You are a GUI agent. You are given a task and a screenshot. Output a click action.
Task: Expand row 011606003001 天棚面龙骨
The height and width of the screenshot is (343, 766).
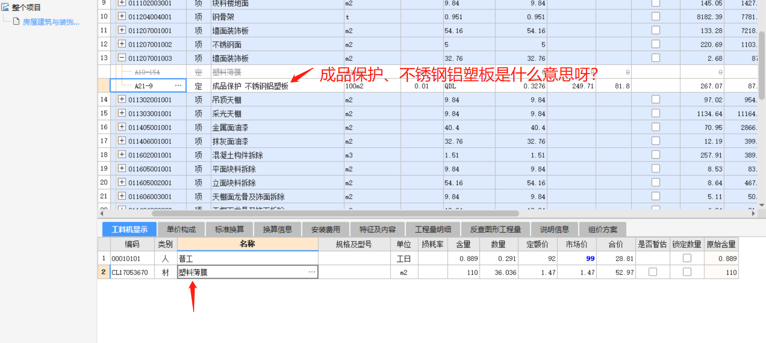click(x=122, y=196)
